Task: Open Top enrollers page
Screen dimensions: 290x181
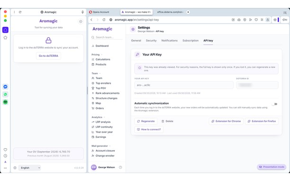Action: [x=101, y=83]
